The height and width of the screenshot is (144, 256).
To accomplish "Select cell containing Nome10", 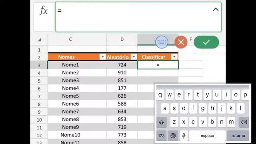I will pos(77,135).
